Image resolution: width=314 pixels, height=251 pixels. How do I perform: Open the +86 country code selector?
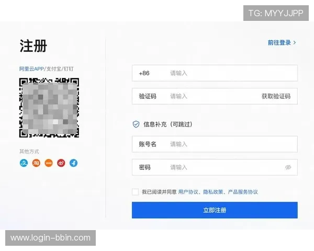(x=144, y=73)
